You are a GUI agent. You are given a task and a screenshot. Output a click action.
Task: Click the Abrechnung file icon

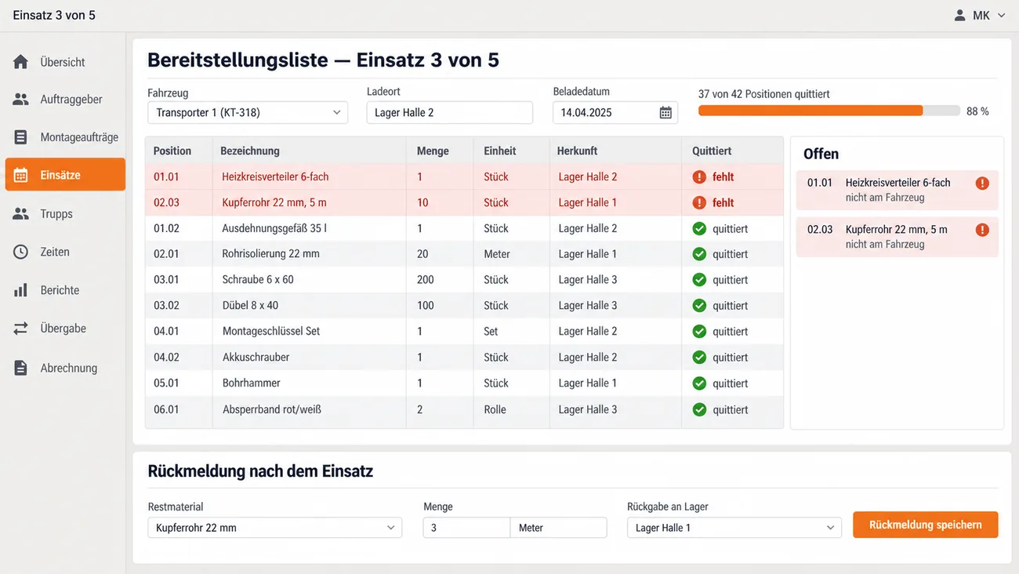(21, 368)
